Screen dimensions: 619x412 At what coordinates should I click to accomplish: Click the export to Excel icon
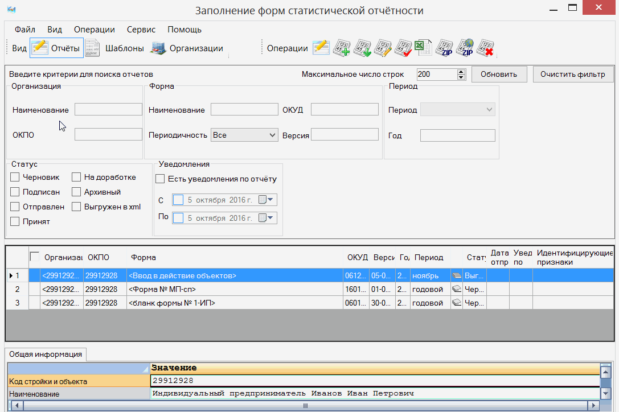(x=423, y=48)
